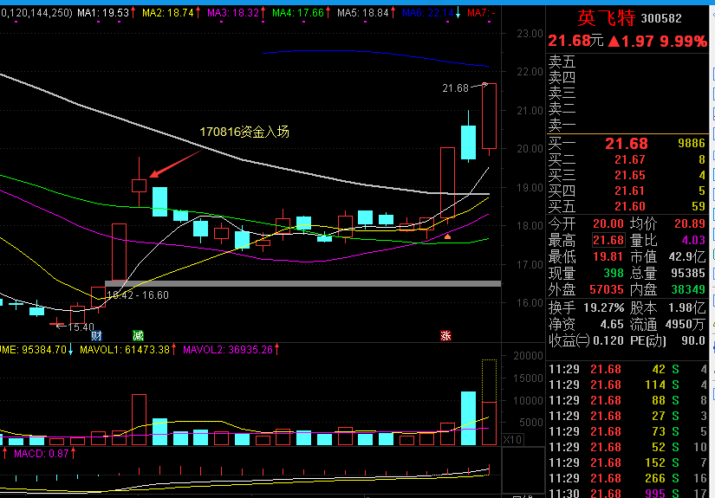Click the 换手 value 19.27%

604,307
